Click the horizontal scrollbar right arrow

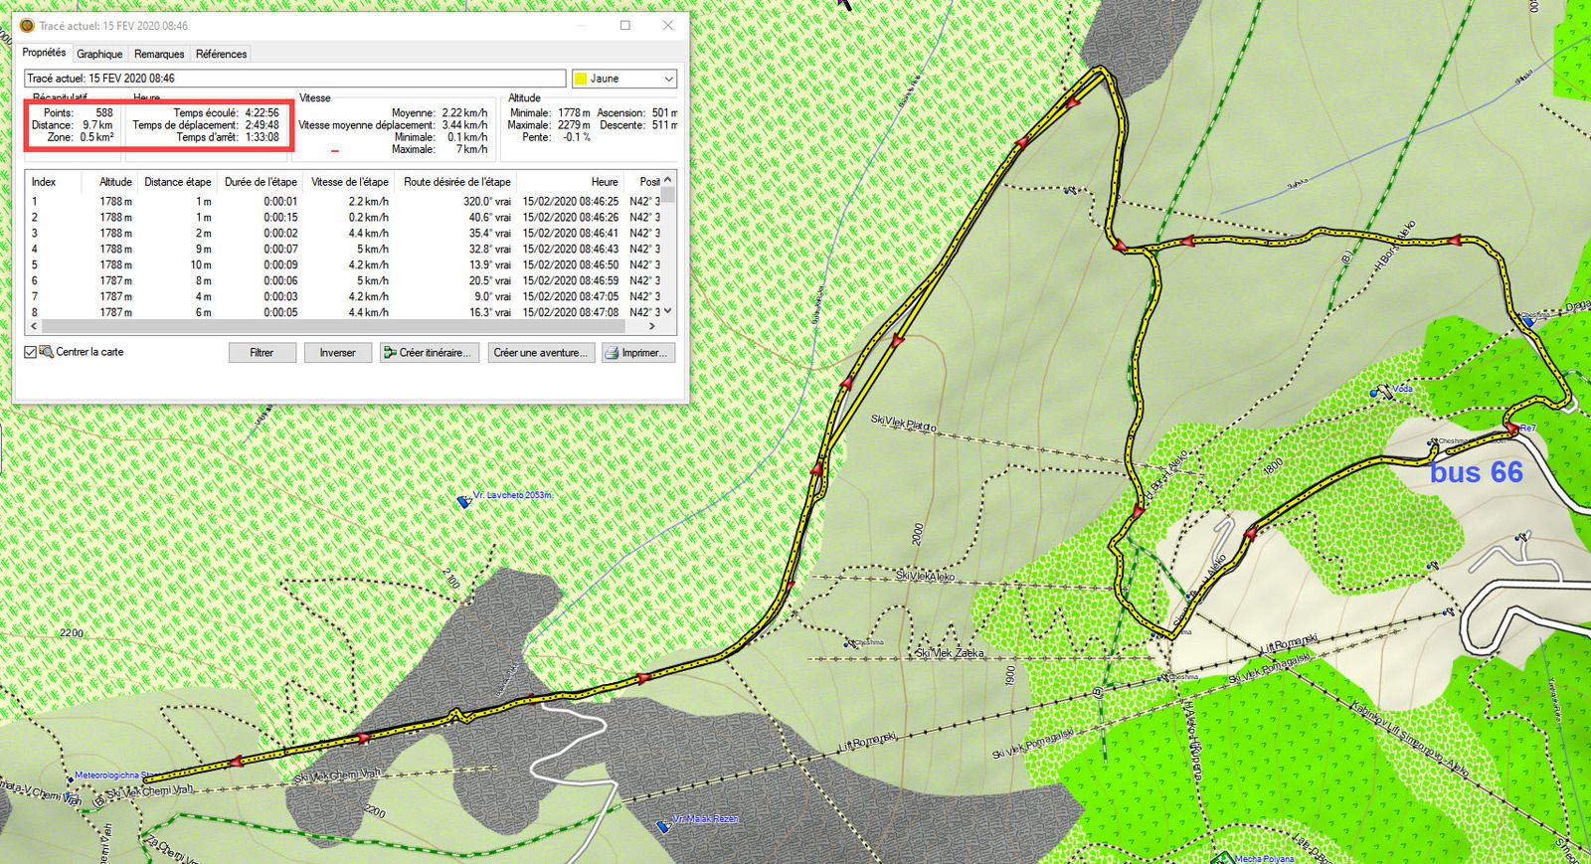click(653, 326)
